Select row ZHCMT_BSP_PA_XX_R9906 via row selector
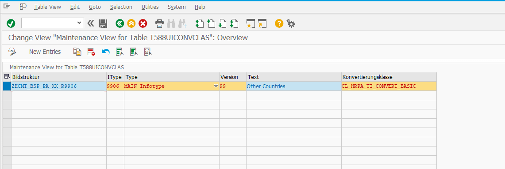This screenshot has width=505, height=169. (7, 86)
